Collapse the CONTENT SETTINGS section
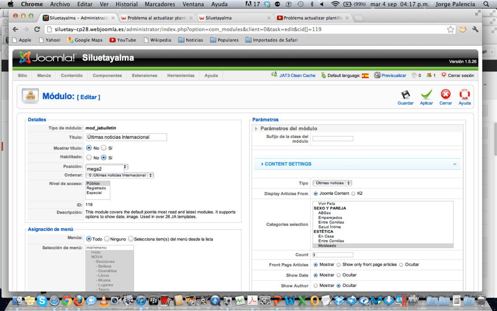Viewport: 497px width, 311px height. click(357, 164)
